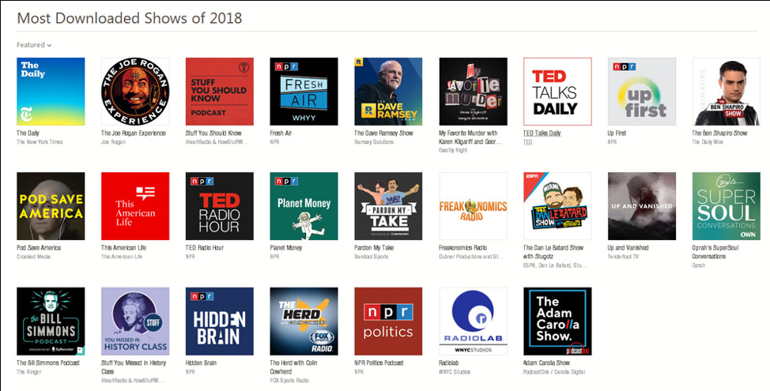Click 'The Joe Rogan Experience' title link
Image resolution: width=770 pixels, height=391 pixels.
[x=134, y=133]
